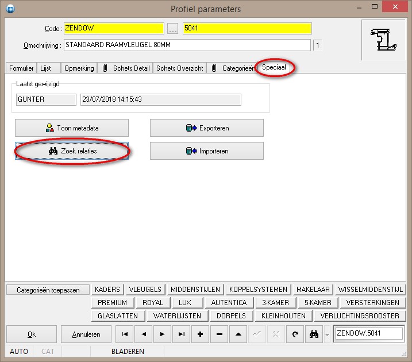This screenshot has height=362, width=412.
Task: Switch to the Formulier tab
Action: coord(21,68)
